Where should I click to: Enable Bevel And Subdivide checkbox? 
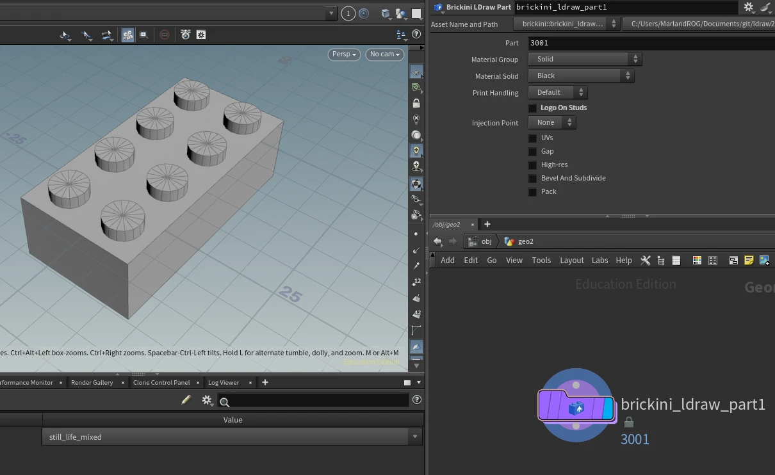coord(532,179)
